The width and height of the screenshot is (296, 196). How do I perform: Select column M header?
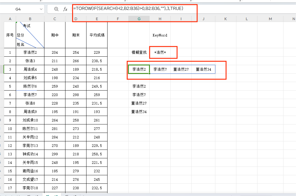tap(270, 19)
